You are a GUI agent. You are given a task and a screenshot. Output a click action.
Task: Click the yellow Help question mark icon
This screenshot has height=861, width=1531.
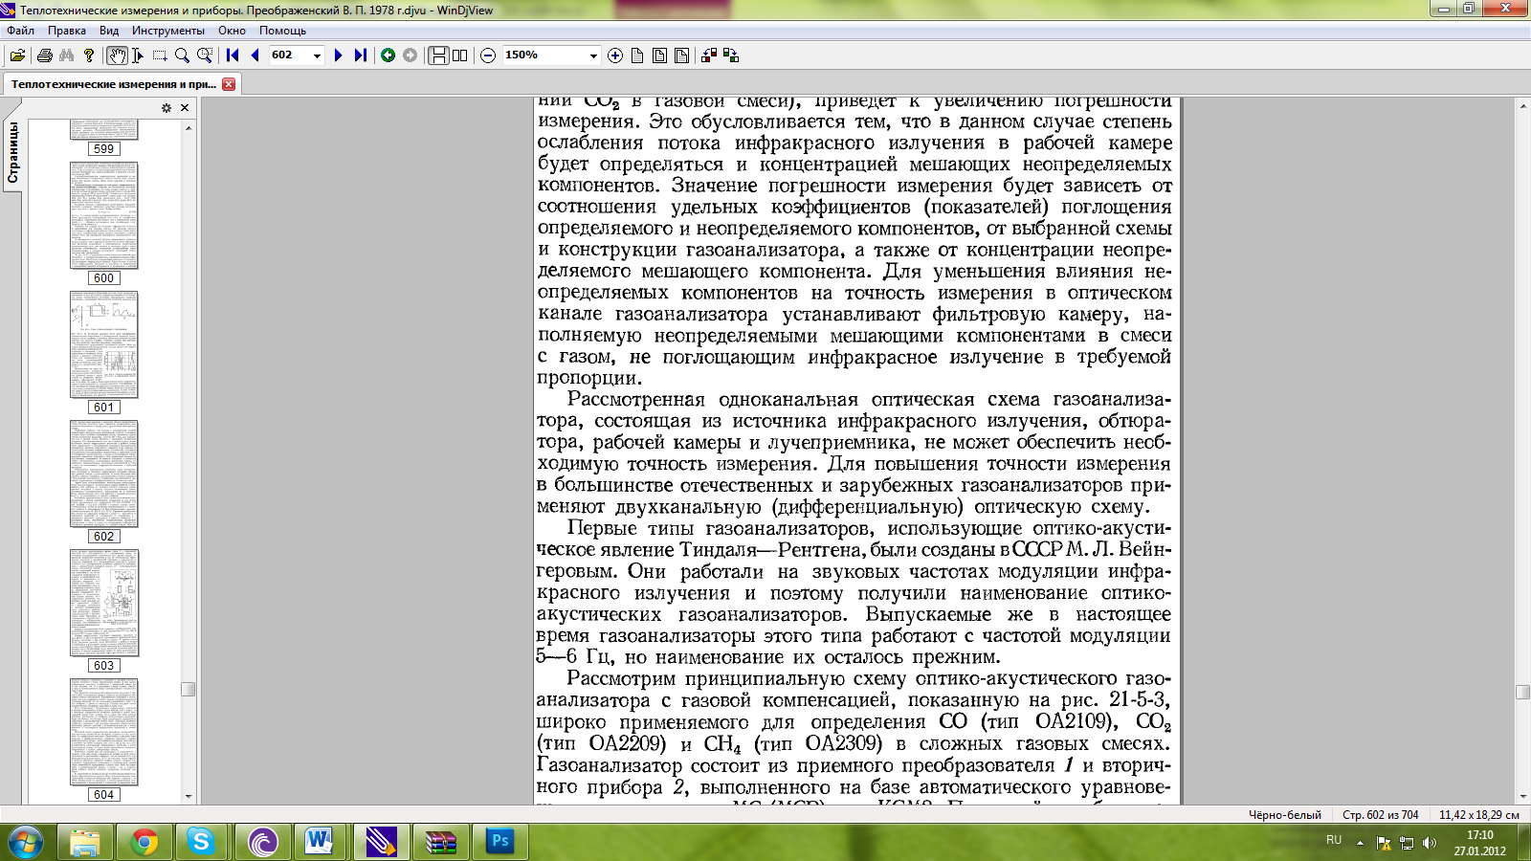pos(89,55)
